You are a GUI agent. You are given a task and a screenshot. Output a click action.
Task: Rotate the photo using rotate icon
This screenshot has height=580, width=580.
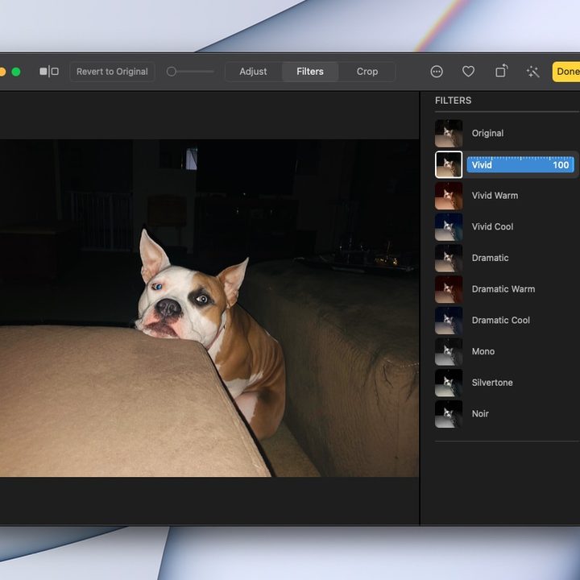click(x=501, y=71)
